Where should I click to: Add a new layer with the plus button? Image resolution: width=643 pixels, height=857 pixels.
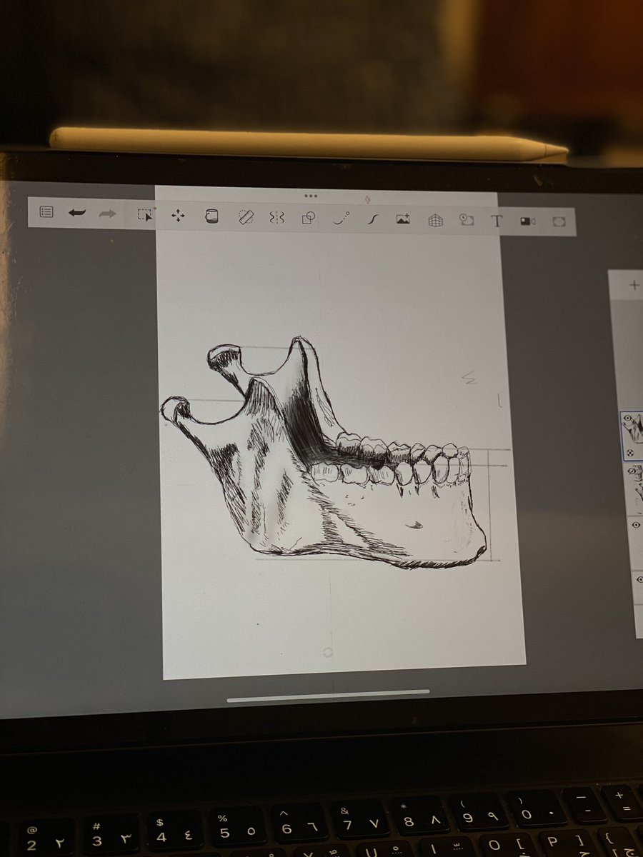pos(634,286)
